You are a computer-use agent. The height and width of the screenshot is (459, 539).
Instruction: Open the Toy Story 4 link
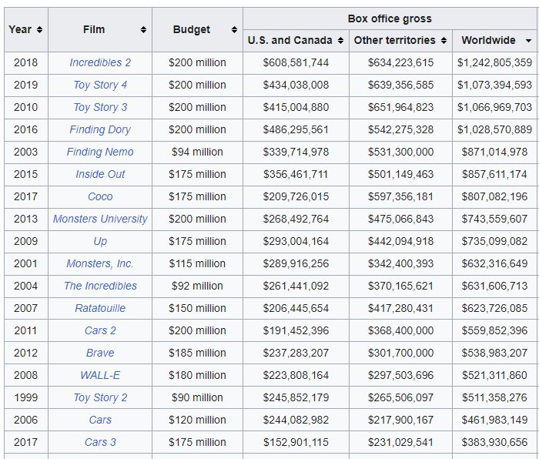pos(100,85)
